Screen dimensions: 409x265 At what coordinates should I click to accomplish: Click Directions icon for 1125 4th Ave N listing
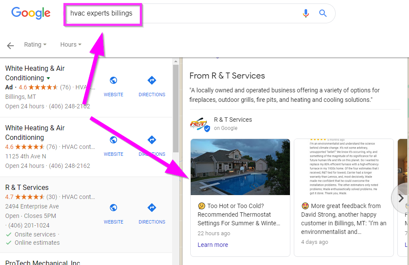point(152,140)
